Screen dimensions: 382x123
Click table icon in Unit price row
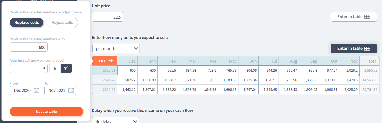click(367, 17)
